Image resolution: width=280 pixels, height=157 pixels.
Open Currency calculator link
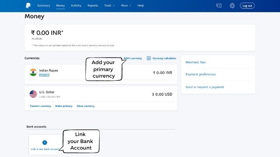(164, 58)
